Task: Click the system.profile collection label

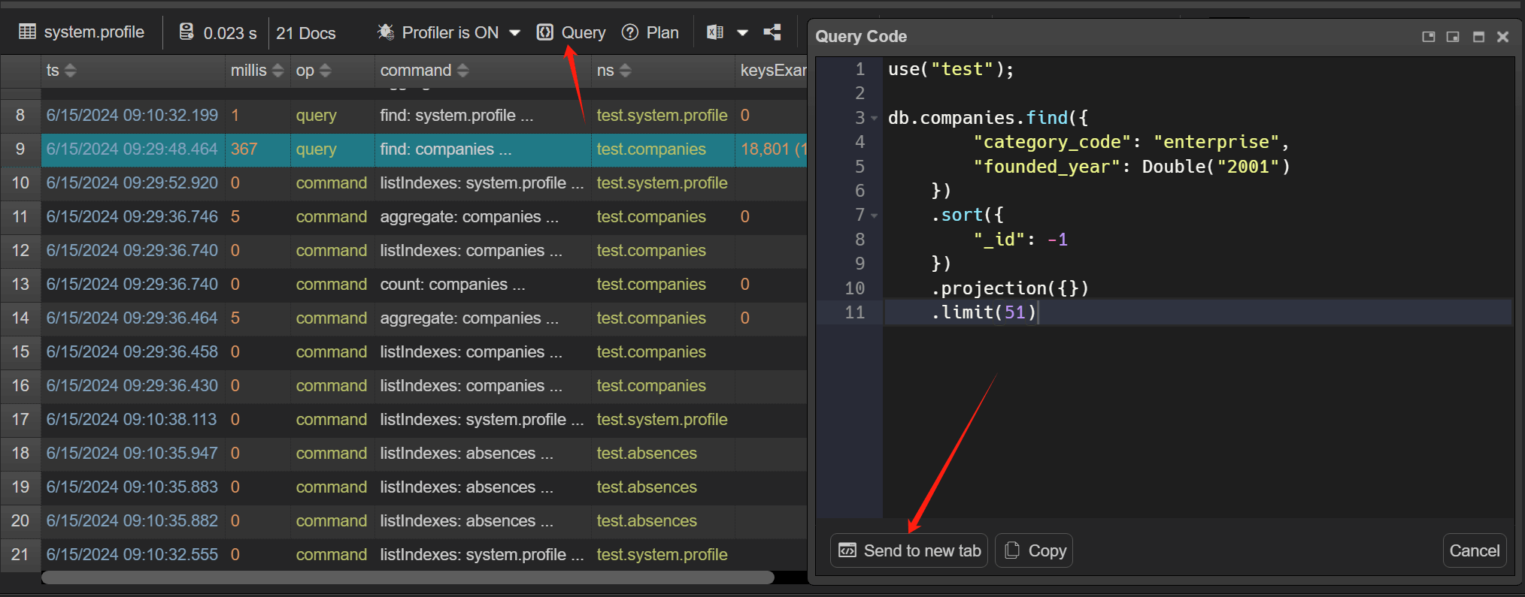Action: pyautogui.click(x=94, y=32)
